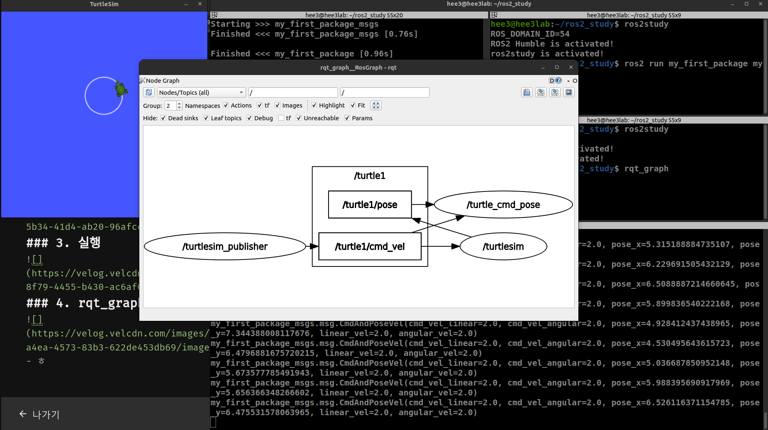Click the 'rqt_graph' command in terminal

646,169
